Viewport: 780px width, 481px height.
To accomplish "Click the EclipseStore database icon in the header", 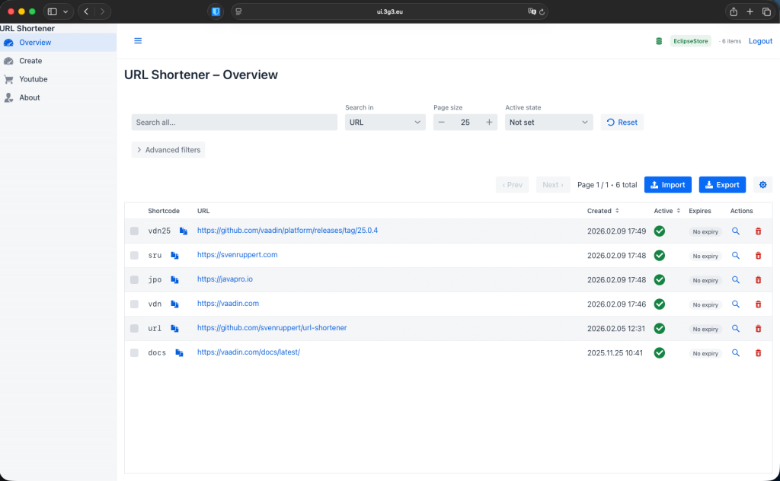I will click(658, 41).
